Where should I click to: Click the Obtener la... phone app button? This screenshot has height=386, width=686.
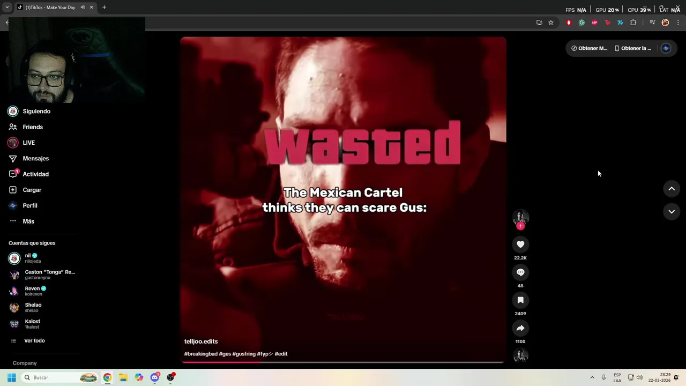633,48
